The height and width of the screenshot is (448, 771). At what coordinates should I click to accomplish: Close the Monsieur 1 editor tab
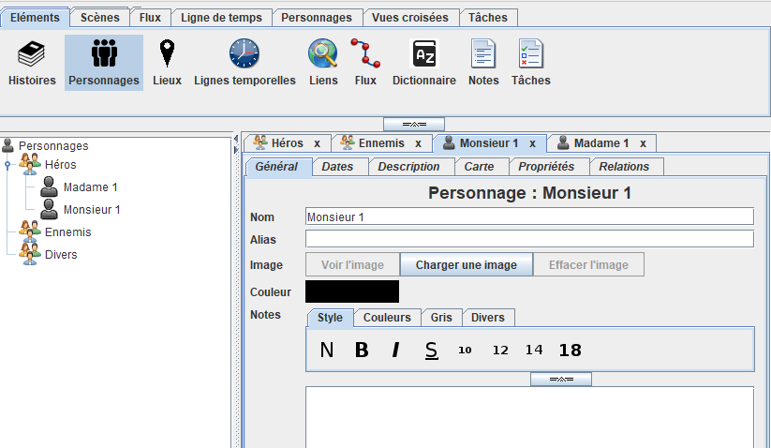click(x=532, y=143)
